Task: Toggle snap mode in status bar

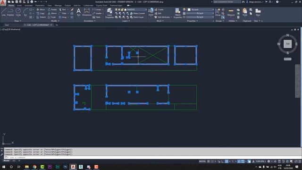Action: (212, 161)
